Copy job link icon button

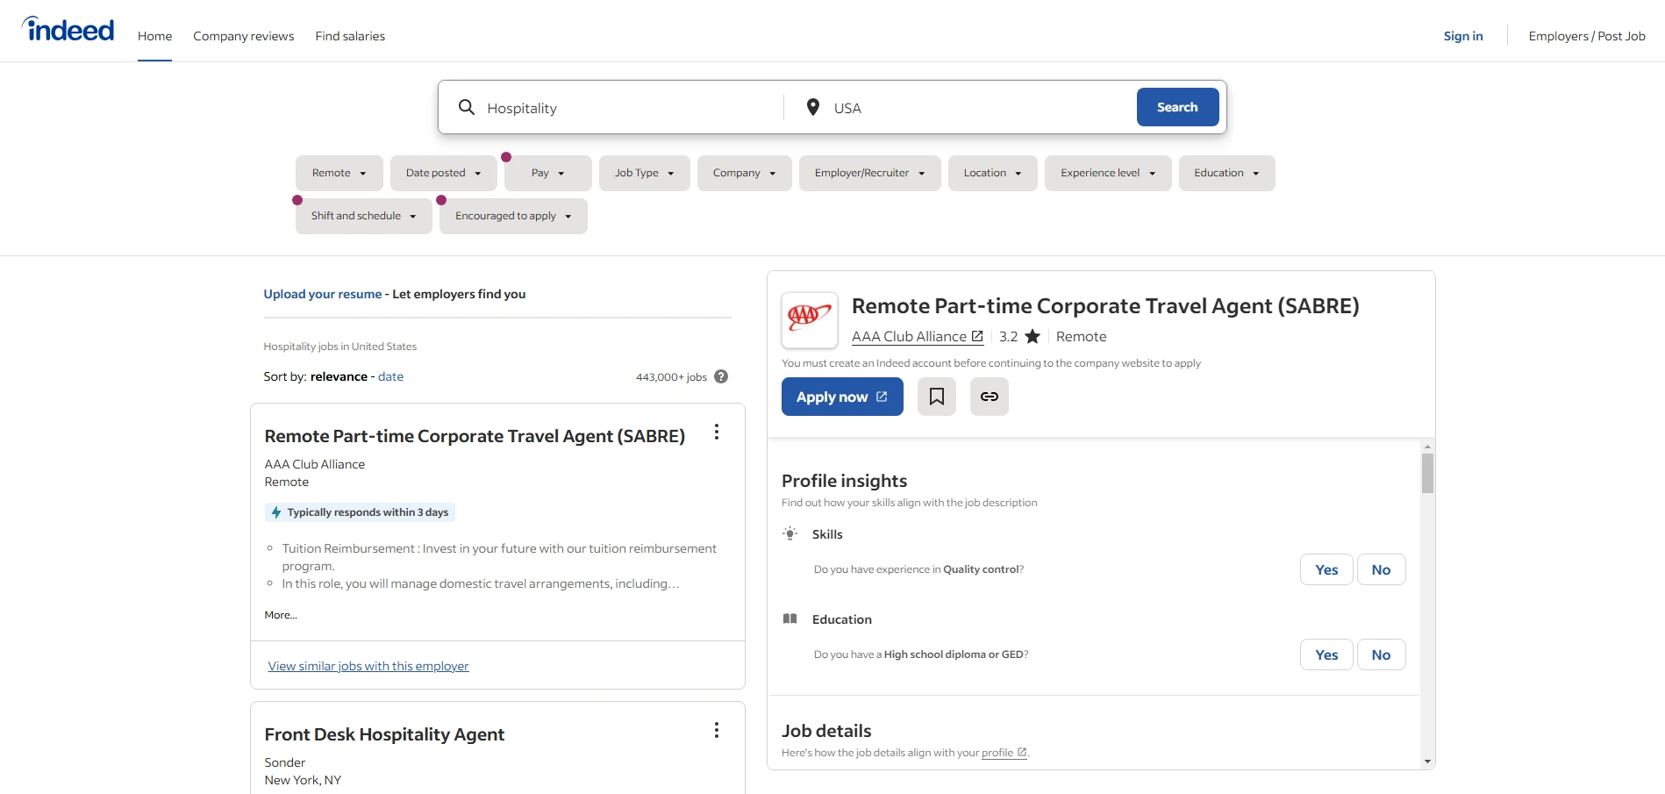[990, 397]
